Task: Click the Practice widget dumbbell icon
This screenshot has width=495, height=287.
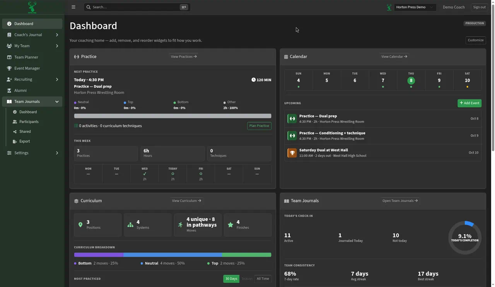Action: [x=77, y=57]
